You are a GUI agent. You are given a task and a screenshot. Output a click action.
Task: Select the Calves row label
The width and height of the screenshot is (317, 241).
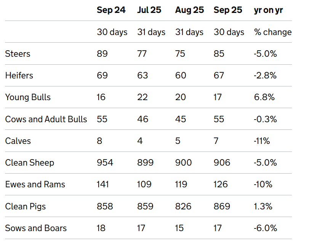click(18, 141)
